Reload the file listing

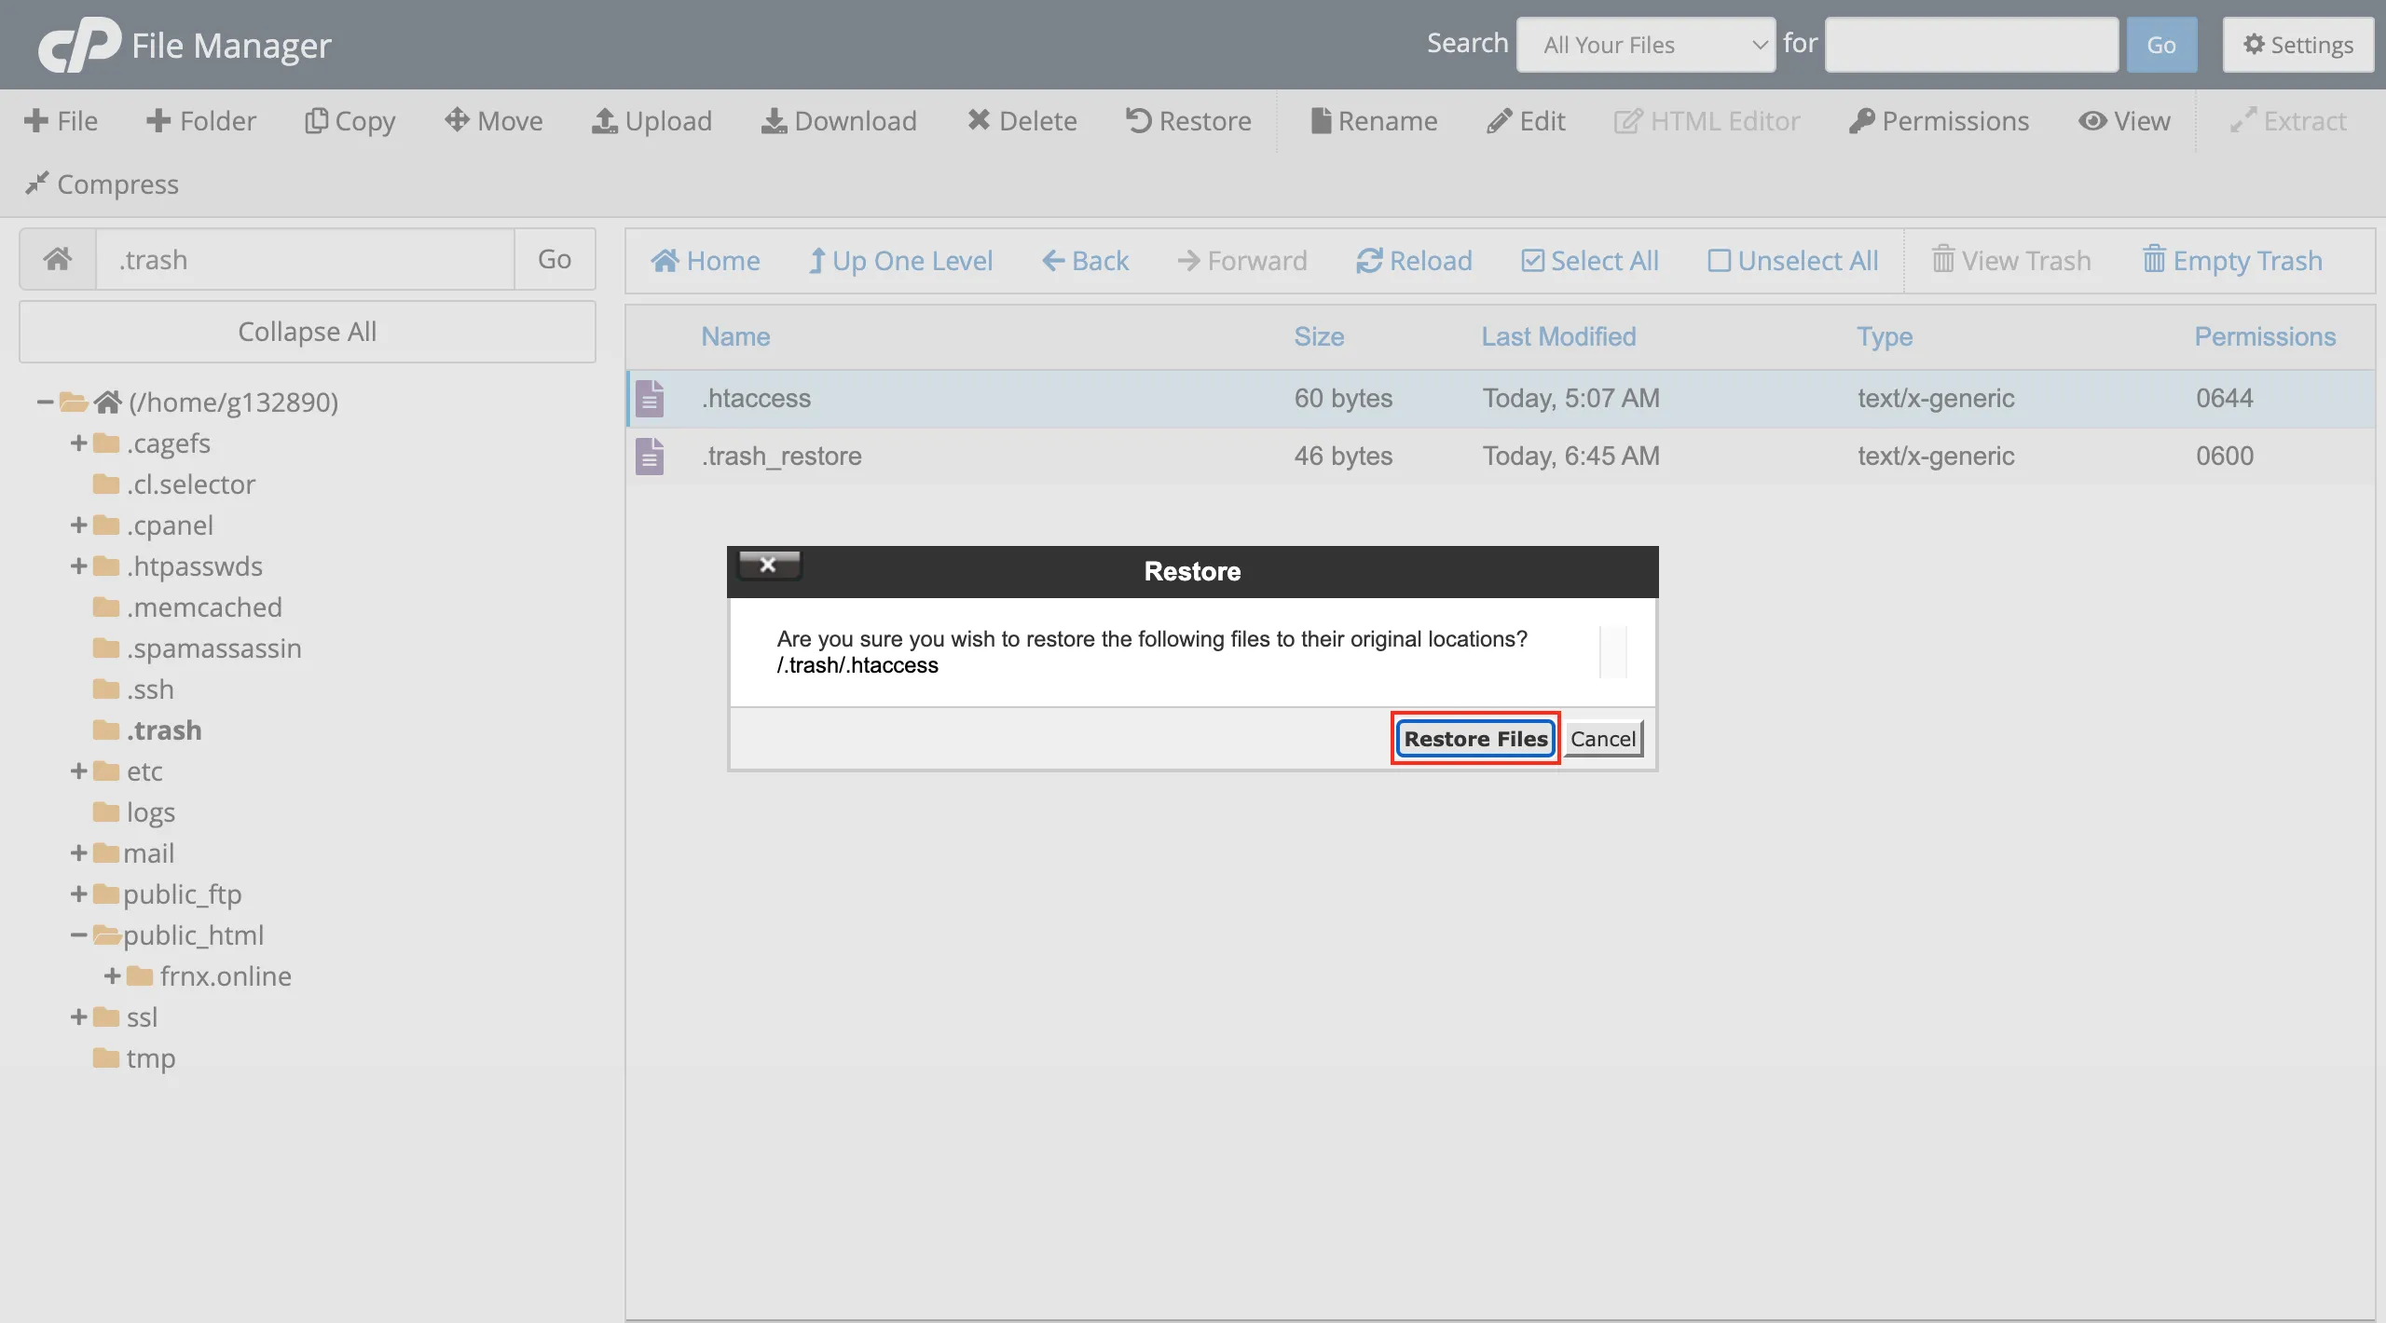pyautogui.click(x=1414, y=260)
